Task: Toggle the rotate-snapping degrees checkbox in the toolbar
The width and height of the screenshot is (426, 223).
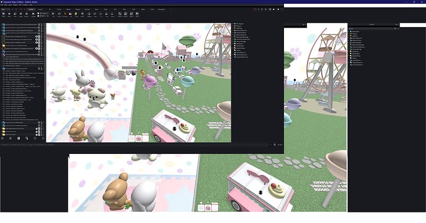Action: [38, 16]
